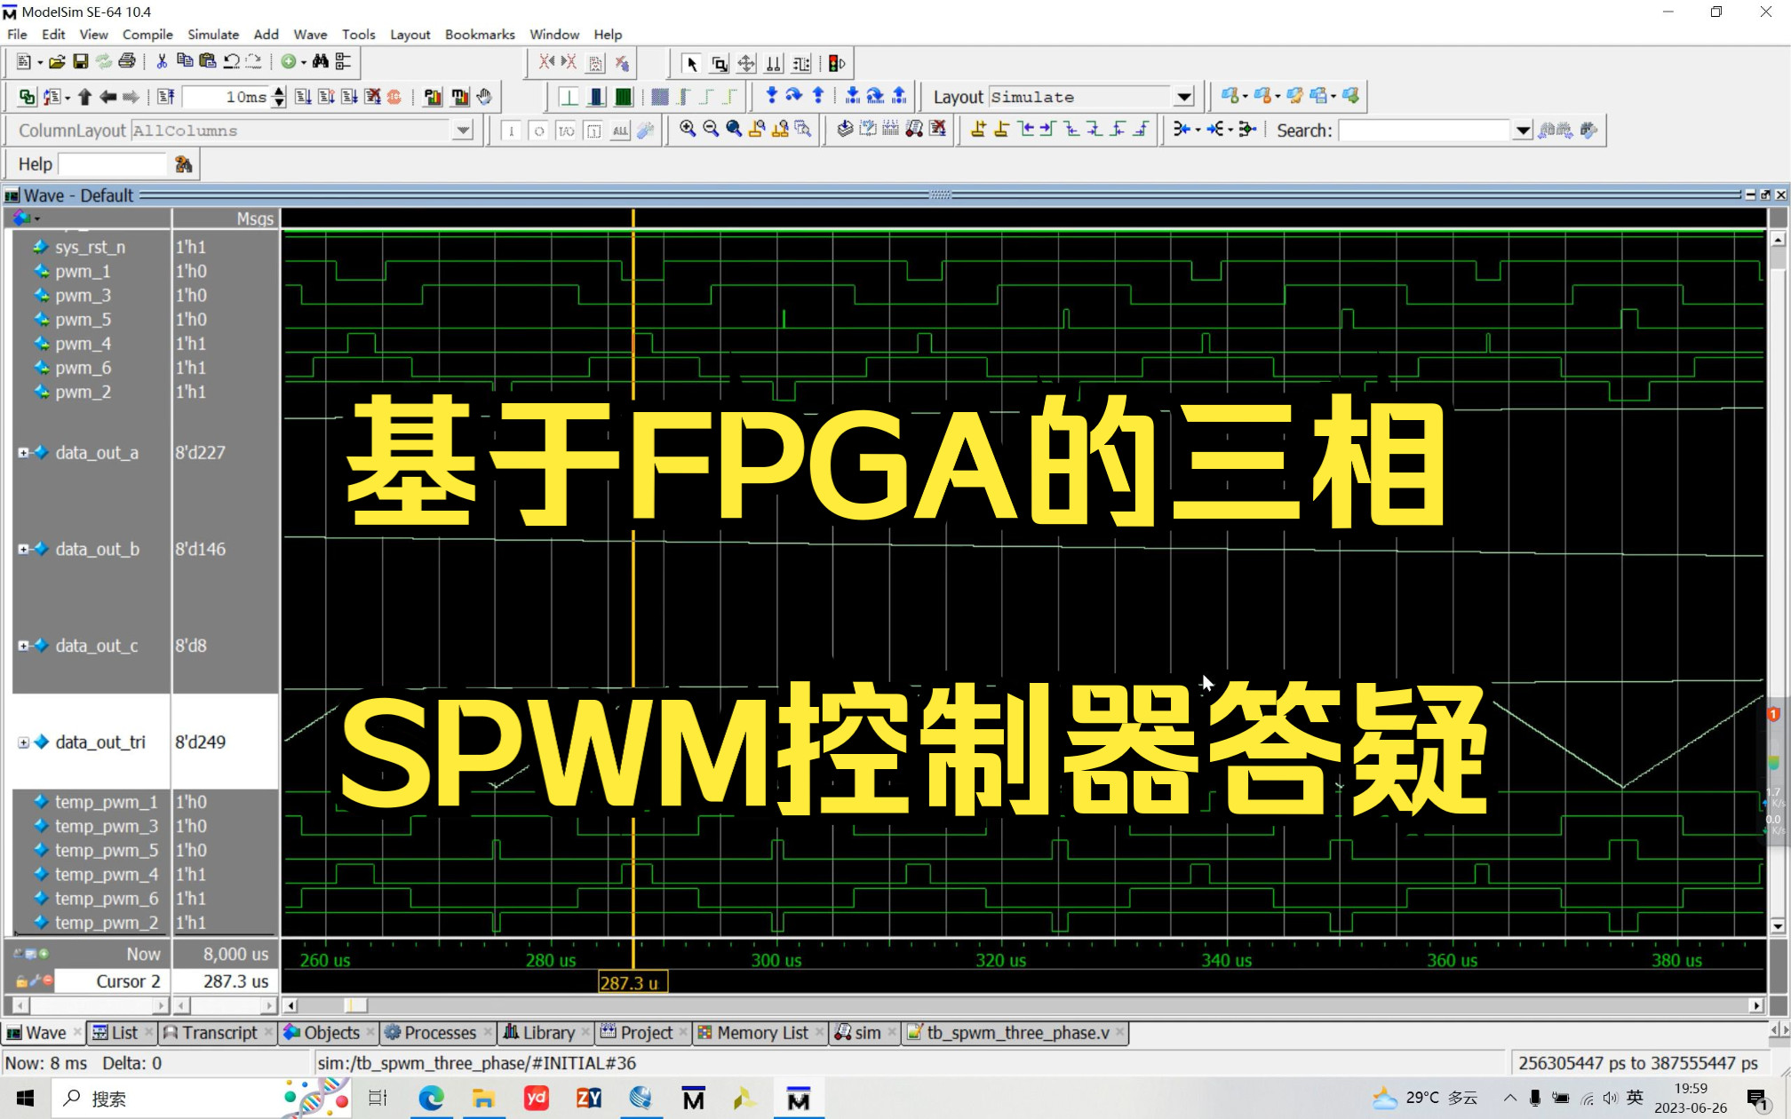Toggle the Two Cursor mode button
Screen dimensions: 1791x1119
(774, 63)
